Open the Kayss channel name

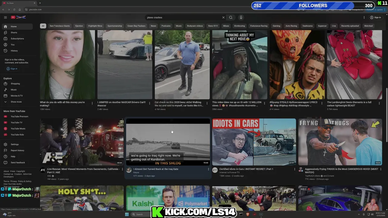pyautogui.click(x=136, y=173)
